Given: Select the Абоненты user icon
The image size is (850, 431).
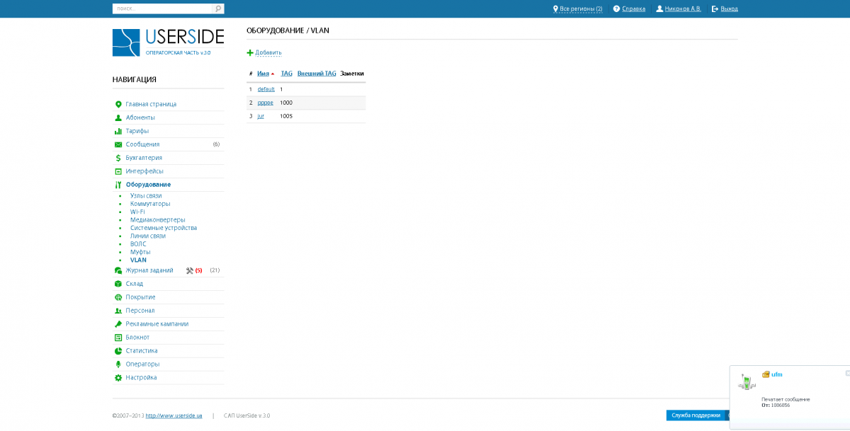Looking at the screenshot, I should [x=118, y=117].
